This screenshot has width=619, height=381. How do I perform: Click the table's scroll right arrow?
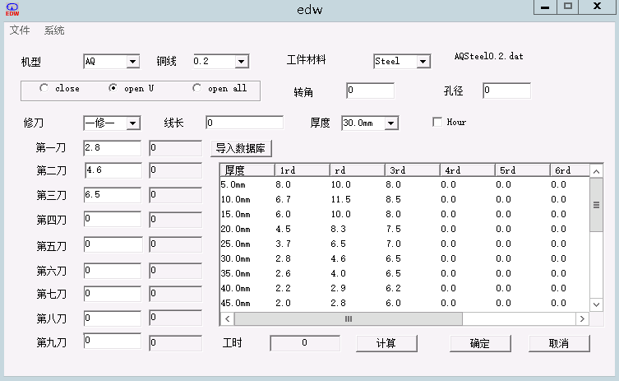[x=582, y=319]
